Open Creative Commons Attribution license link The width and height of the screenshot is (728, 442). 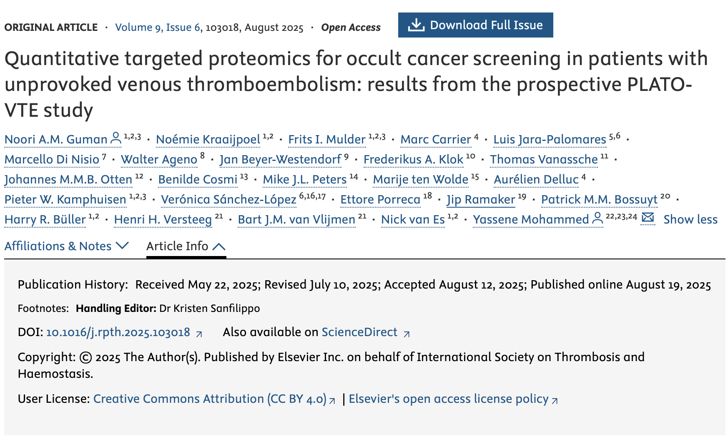pyautogui.click(x=210, y=399)
